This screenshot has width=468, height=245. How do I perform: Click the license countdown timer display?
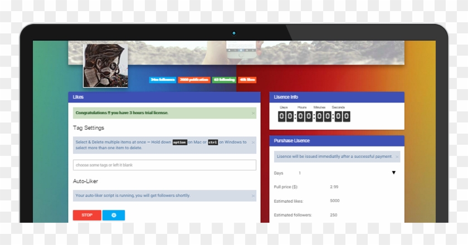coord(314,116)
